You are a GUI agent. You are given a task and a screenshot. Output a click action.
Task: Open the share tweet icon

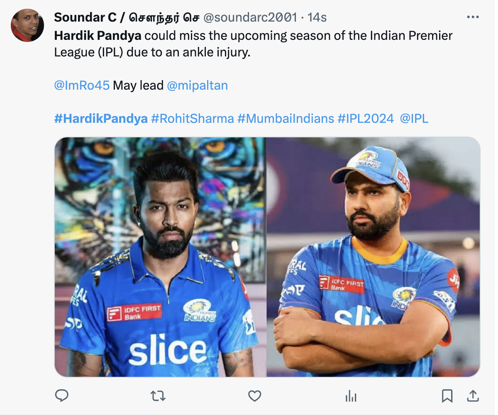[x=472, y=396]
